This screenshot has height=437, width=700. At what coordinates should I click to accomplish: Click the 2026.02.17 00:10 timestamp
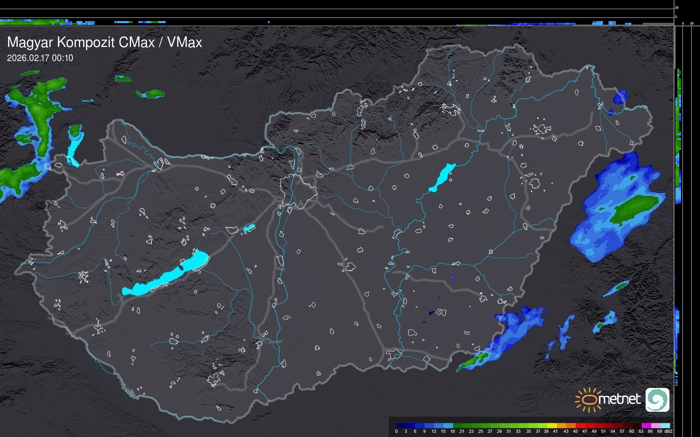[40, 58]
